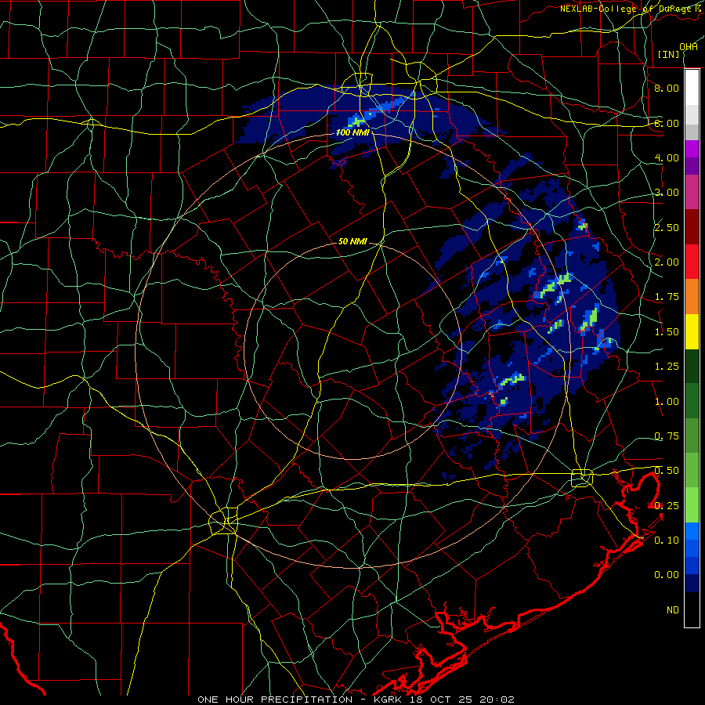This screenshot has width=705, height=705.
Task: Click the 50 NMI range ring label
Action: click(x=352, y=241)
